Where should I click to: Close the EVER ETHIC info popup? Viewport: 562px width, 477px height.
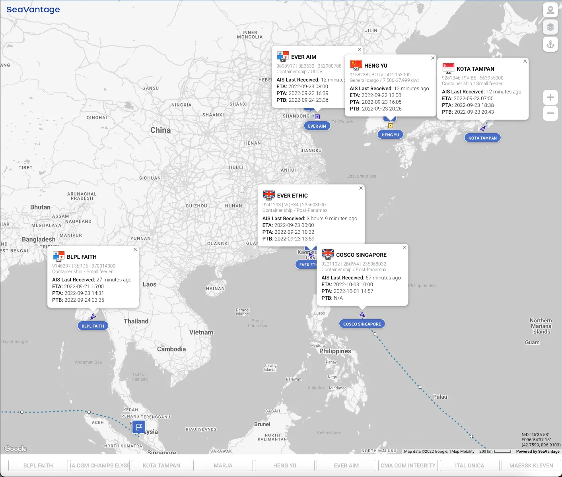pos(361,188)
